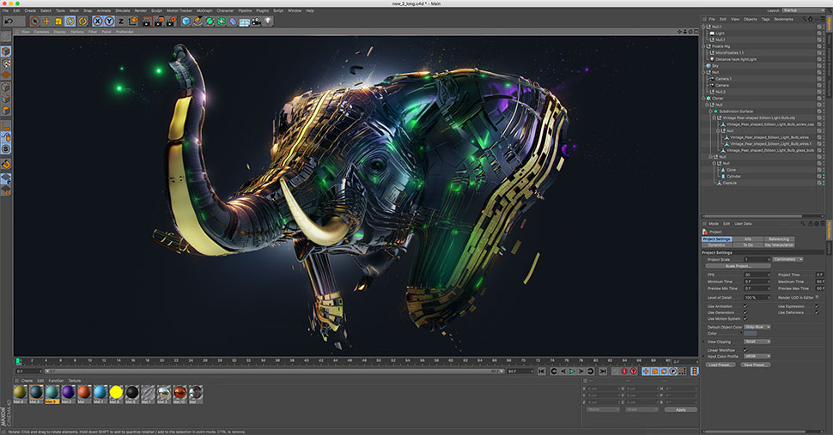Screen dimensions: 833x435
Task: Select the Rotate tool
Action: [x=70, y=21]
